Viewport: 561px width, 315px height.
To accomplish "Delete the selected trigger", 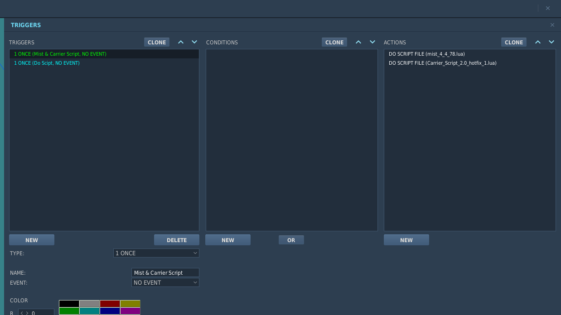I will point(177,240).
